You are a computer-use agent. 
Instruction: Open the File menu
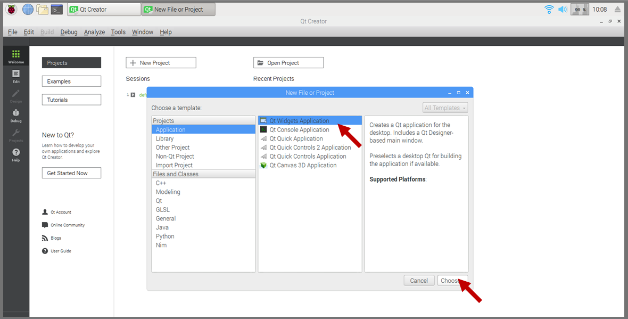point(12,32)
